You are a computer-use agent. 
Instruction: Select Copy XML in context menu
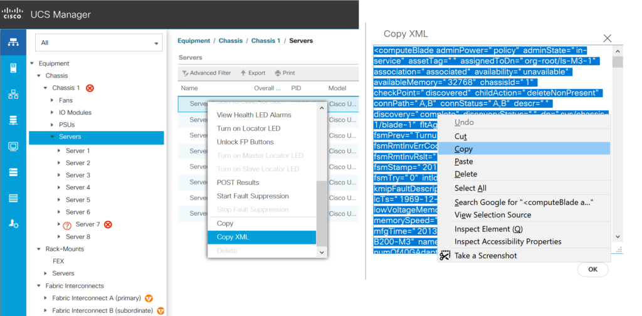pyautogui.click(x=261, y=237)
